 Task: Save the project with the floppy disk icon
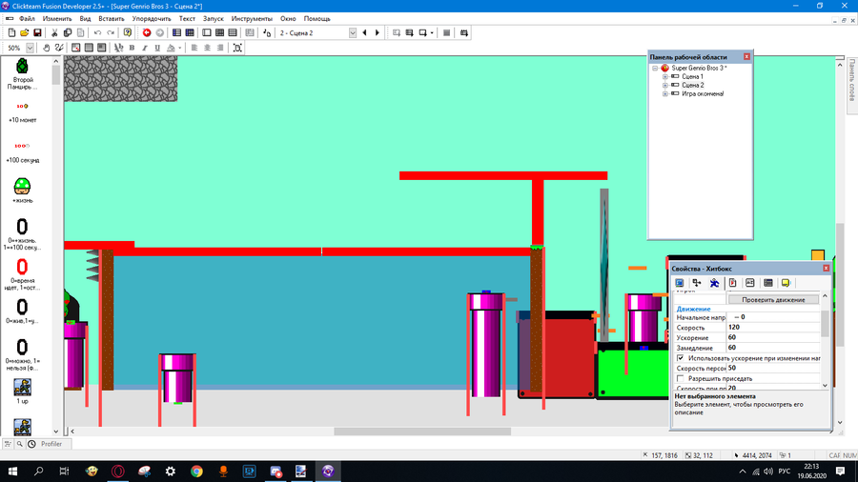[x=37, y=32]
